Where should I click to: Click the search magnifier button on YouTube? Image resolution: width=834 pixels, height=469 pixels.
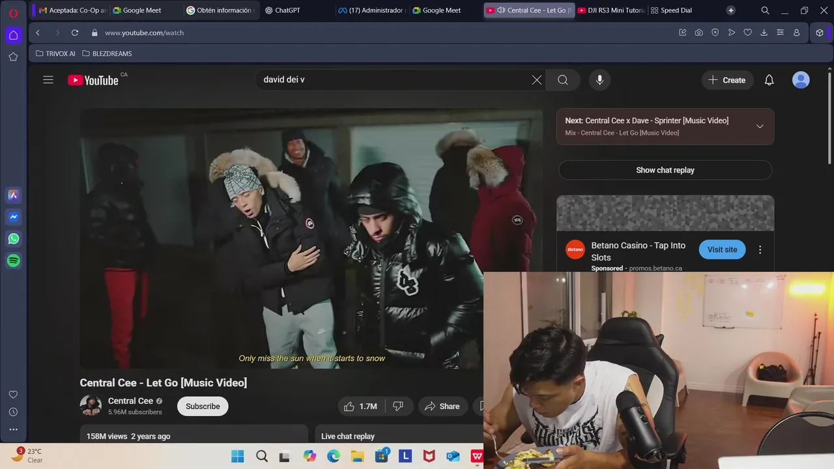tap(563, 80)
